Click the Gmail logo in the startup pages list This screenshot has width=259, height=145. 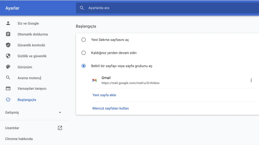[x=94, y=80]
